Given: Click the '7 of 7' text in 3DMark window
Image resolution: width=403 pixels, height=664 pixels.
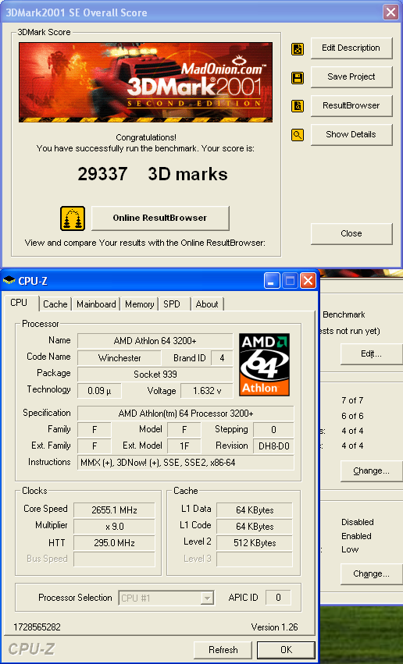Looking at the screenshot, I should coord(352,400).
